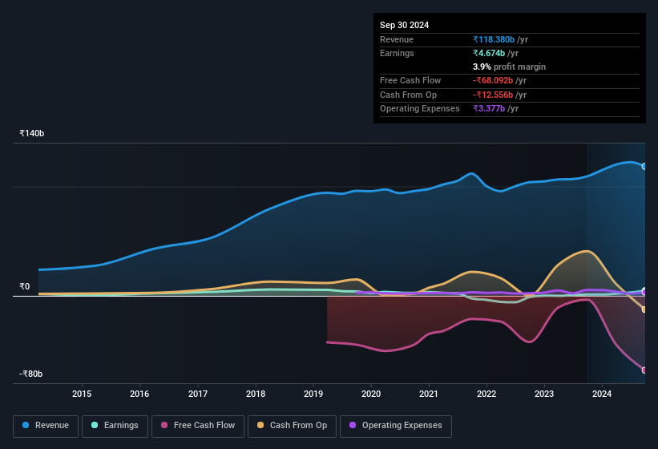
Task: Click the ₹140b y-axis label
Action: pyautogui.click(x=32, y=133)
